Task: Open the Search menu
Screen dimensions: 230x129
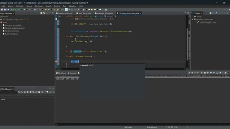Action: coord(49,6)
